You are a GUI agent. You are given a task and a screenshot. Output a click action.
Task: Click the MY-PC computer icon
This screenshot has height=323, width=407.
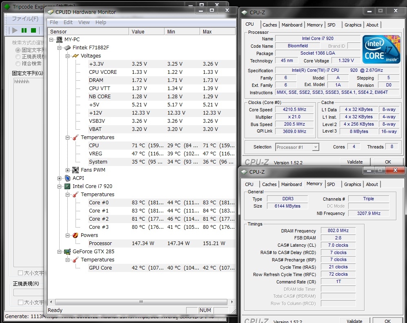coord(60,40)
